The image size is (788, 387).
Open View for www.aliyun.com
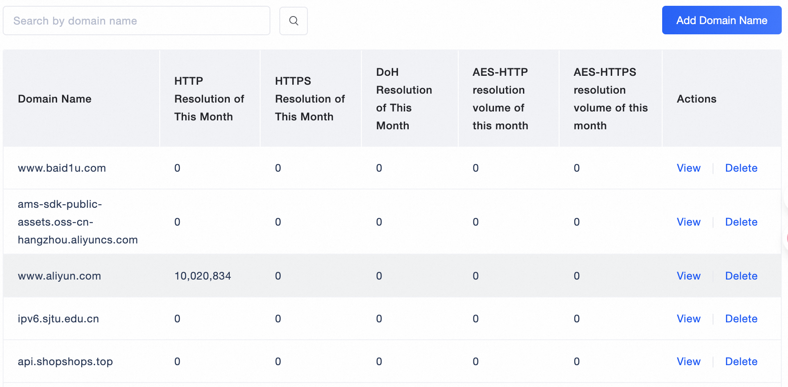688,276
